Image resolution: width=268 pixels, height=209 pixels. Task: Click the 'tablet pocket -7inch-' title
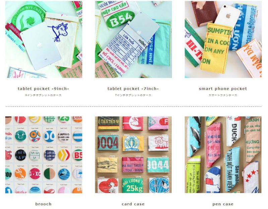coord(133,89)
